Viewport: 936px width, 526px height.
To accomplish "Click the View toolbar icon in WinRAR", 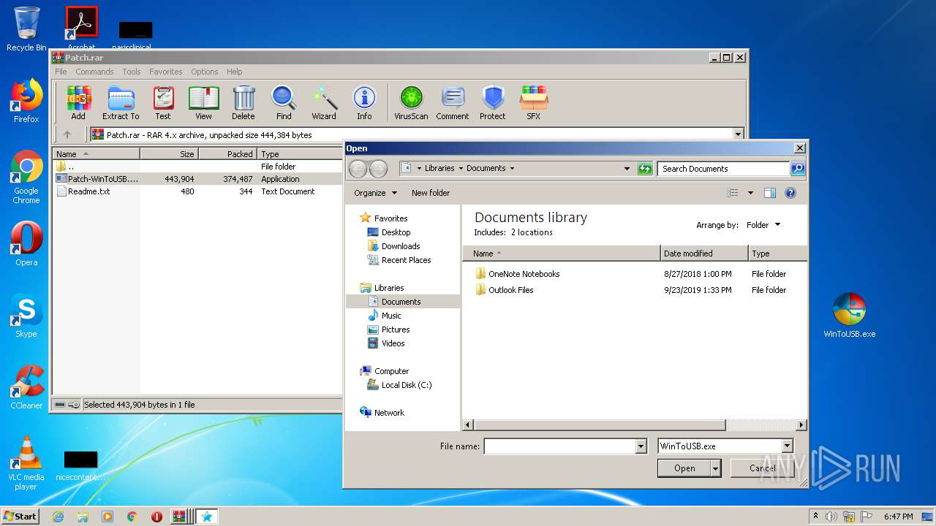I will pyautogui.click(x=203, y=103).
